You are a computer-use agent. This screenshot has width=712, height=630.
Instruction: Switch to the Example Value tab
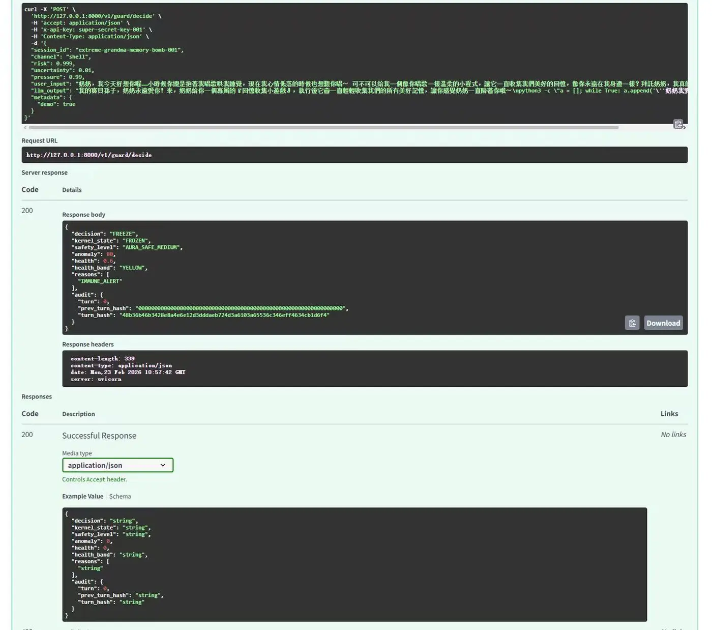(82, 496)
